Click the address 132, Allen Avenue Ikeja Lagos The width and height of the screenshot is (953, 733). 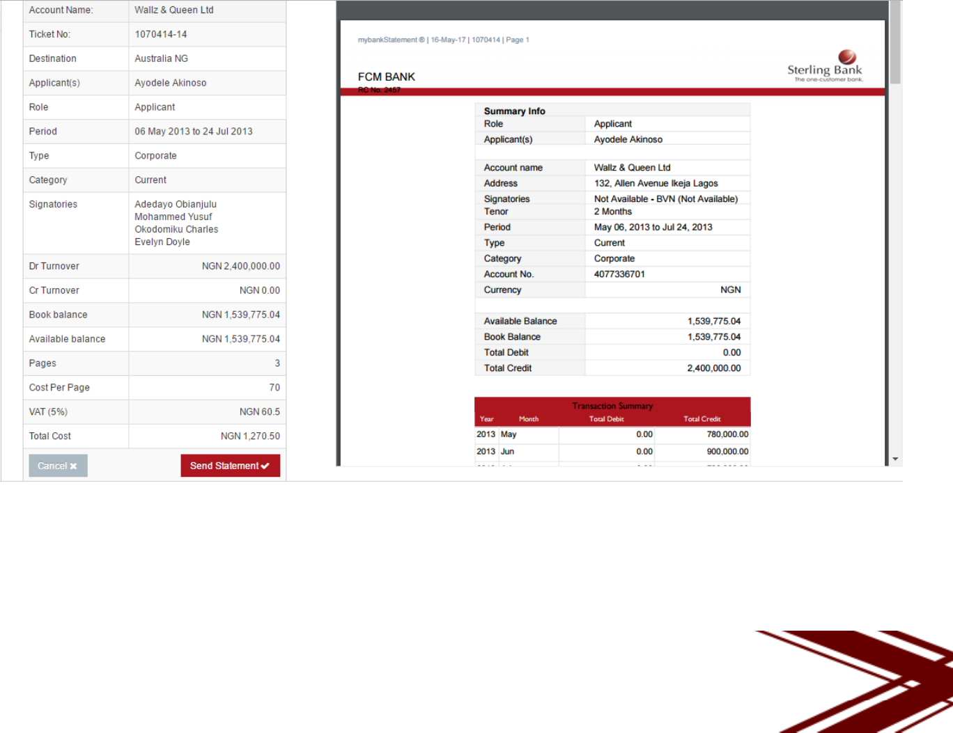pos(656,184)
